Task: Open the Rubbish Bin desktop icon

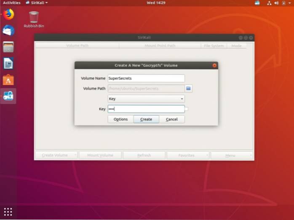Action: tap(34, 19)
